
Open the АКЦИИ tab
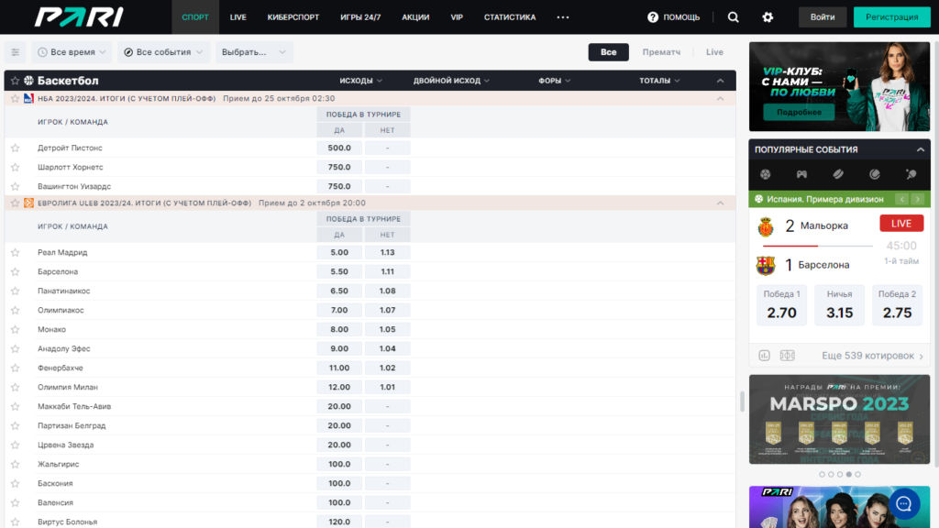(415, 17)
